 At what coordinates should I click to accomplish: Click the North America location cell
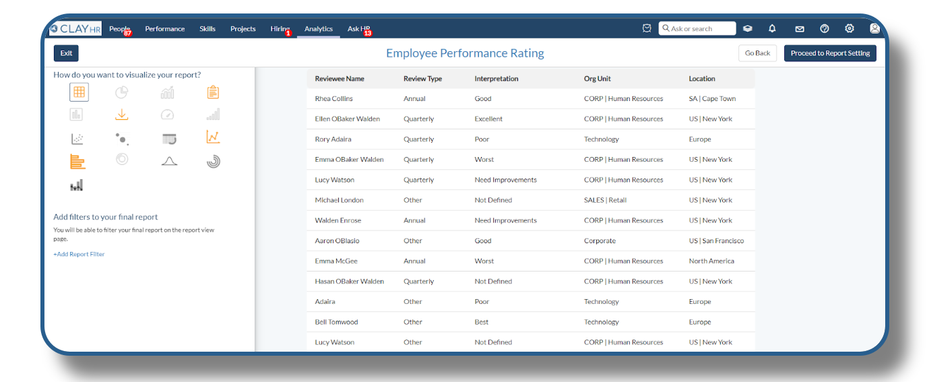[711, 261]
